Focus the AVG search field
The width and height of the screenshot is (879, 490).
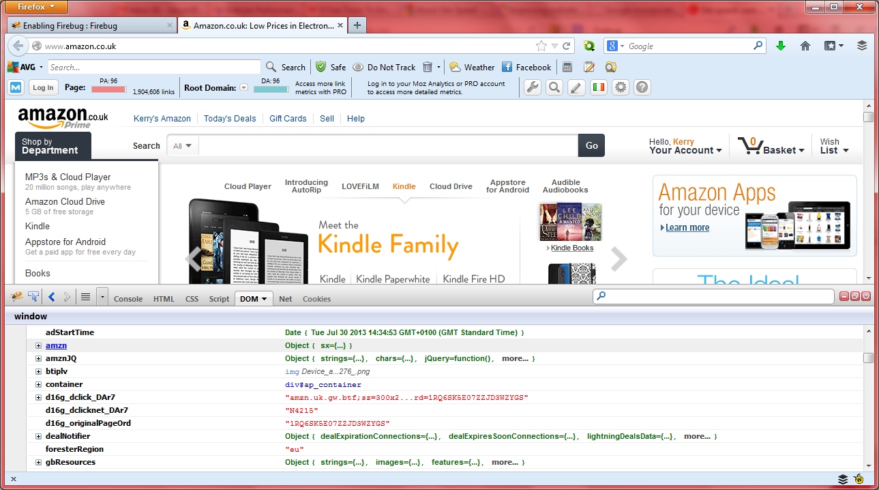pos(153,67)
